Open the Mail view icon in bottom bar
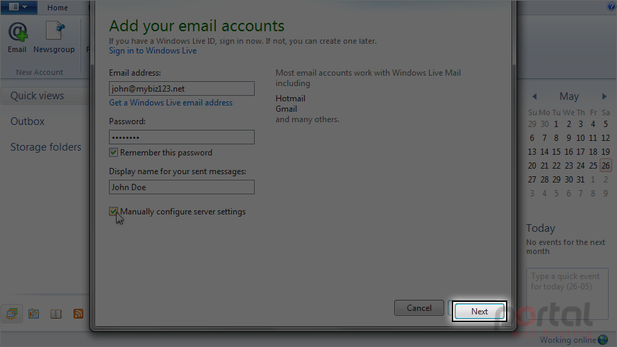The image size is (617, 347). (12, 314)
